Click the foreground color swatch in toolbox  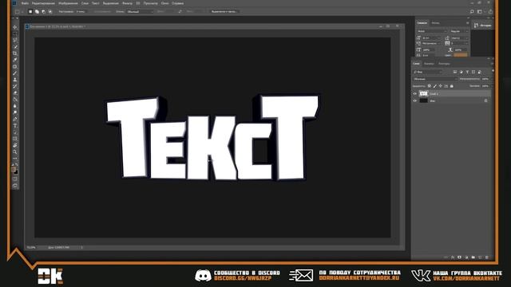click(14, 170)
